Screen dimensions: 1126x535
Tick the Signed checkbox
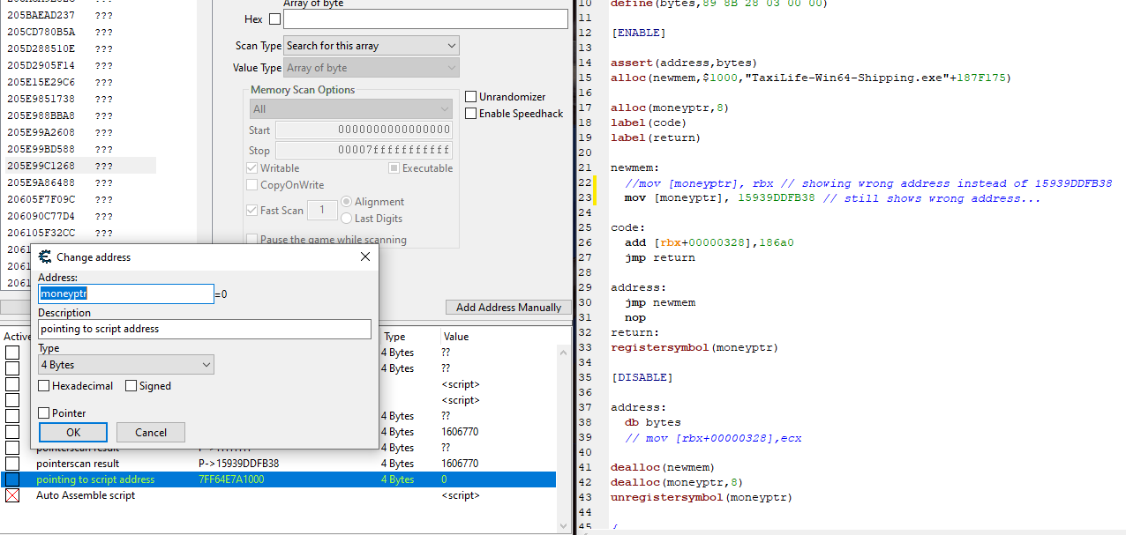(x=131, y=386)
